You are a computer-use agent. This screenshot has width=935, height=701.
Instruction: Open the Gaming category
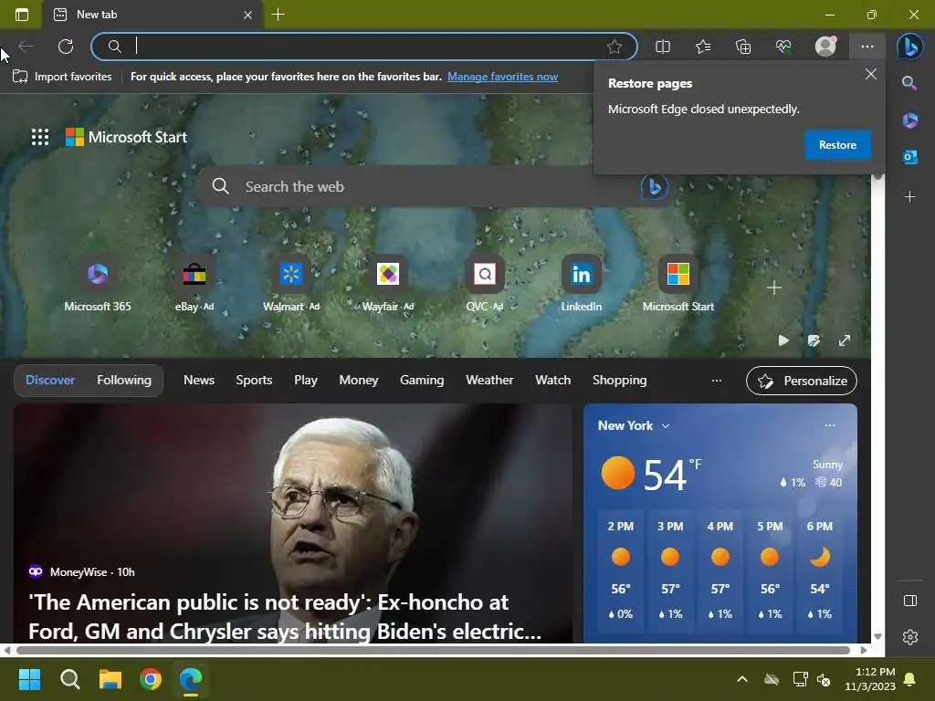tap(422, 381)
